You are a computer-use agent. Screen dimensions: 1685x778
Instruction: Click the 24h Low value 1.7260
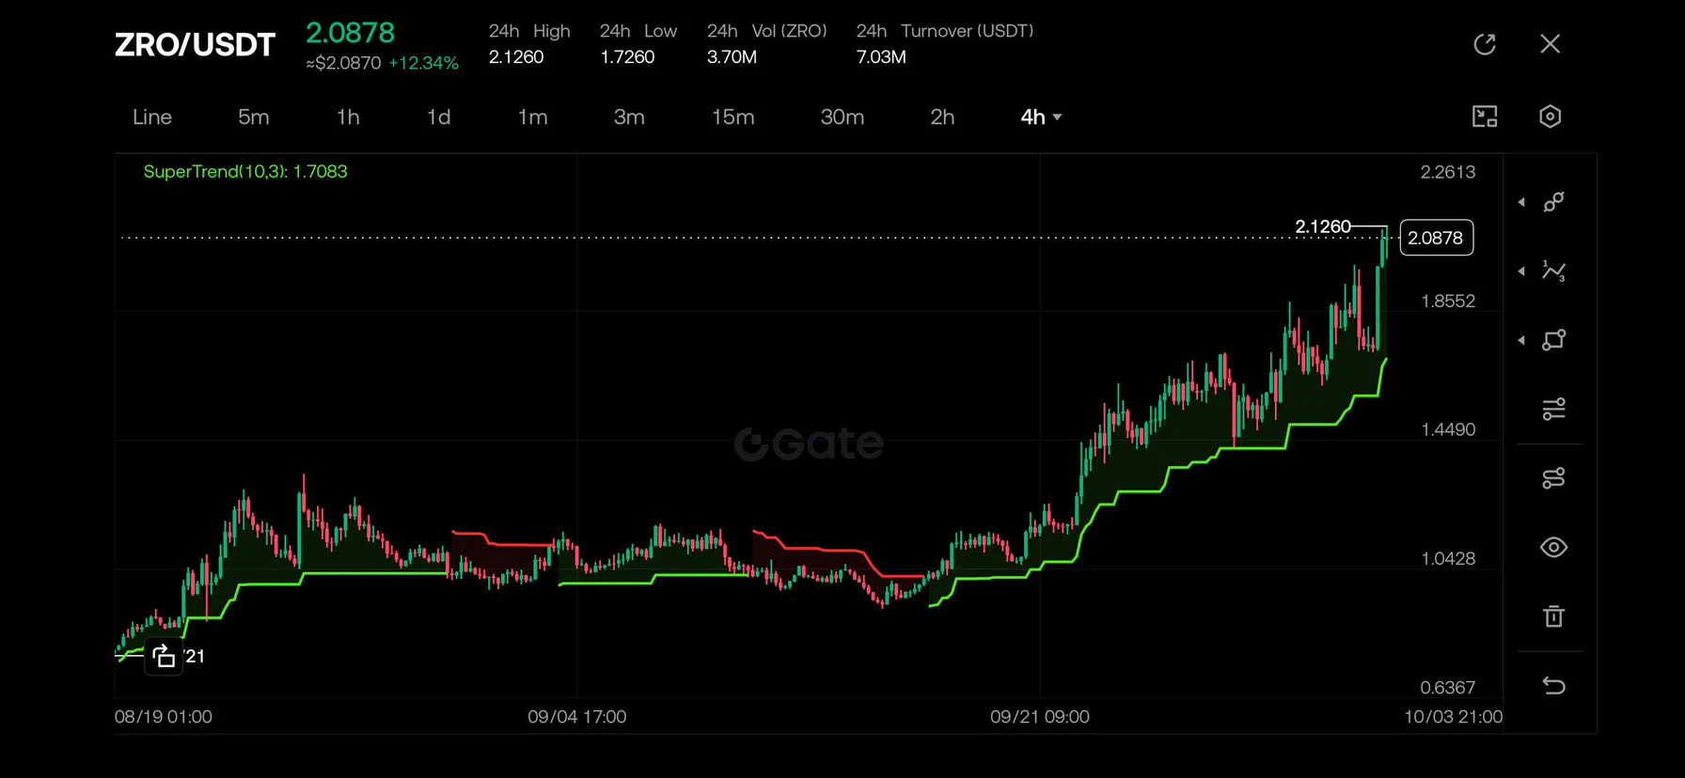click(x=627, y=56)
